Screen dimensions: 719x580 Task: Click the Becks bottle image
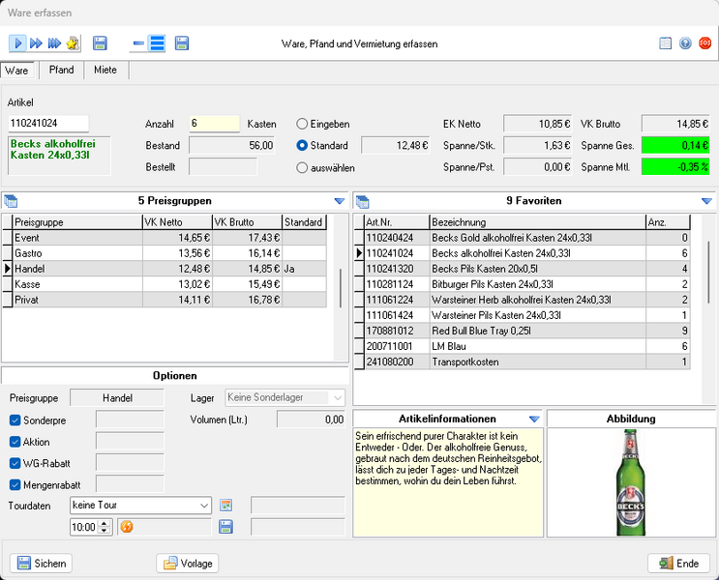click(631, 482)
